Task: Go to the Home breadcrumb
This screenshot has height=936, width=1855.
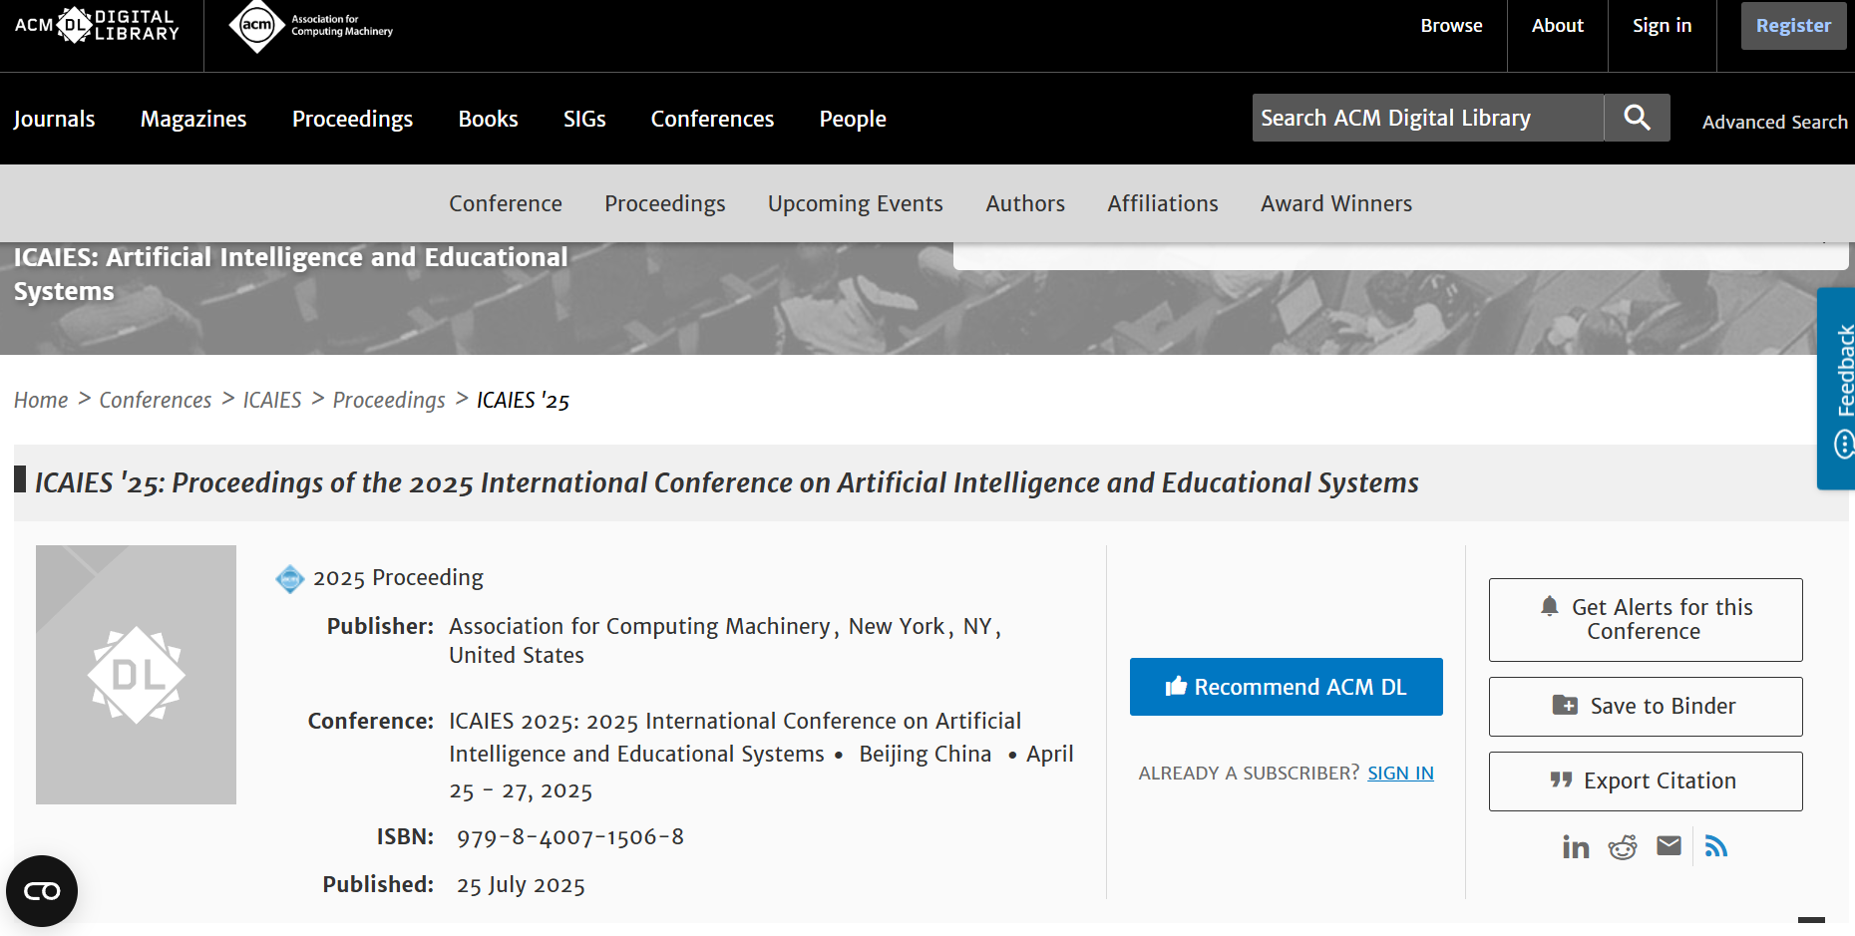Action: pos(41,400)
